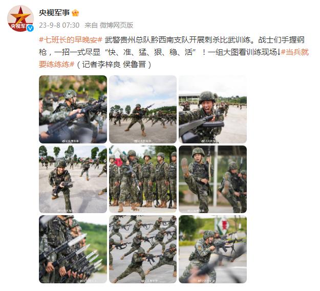Open photo of row of bayonets
Viewport: 320px width, 291px height.
click(x=73, y=249)
